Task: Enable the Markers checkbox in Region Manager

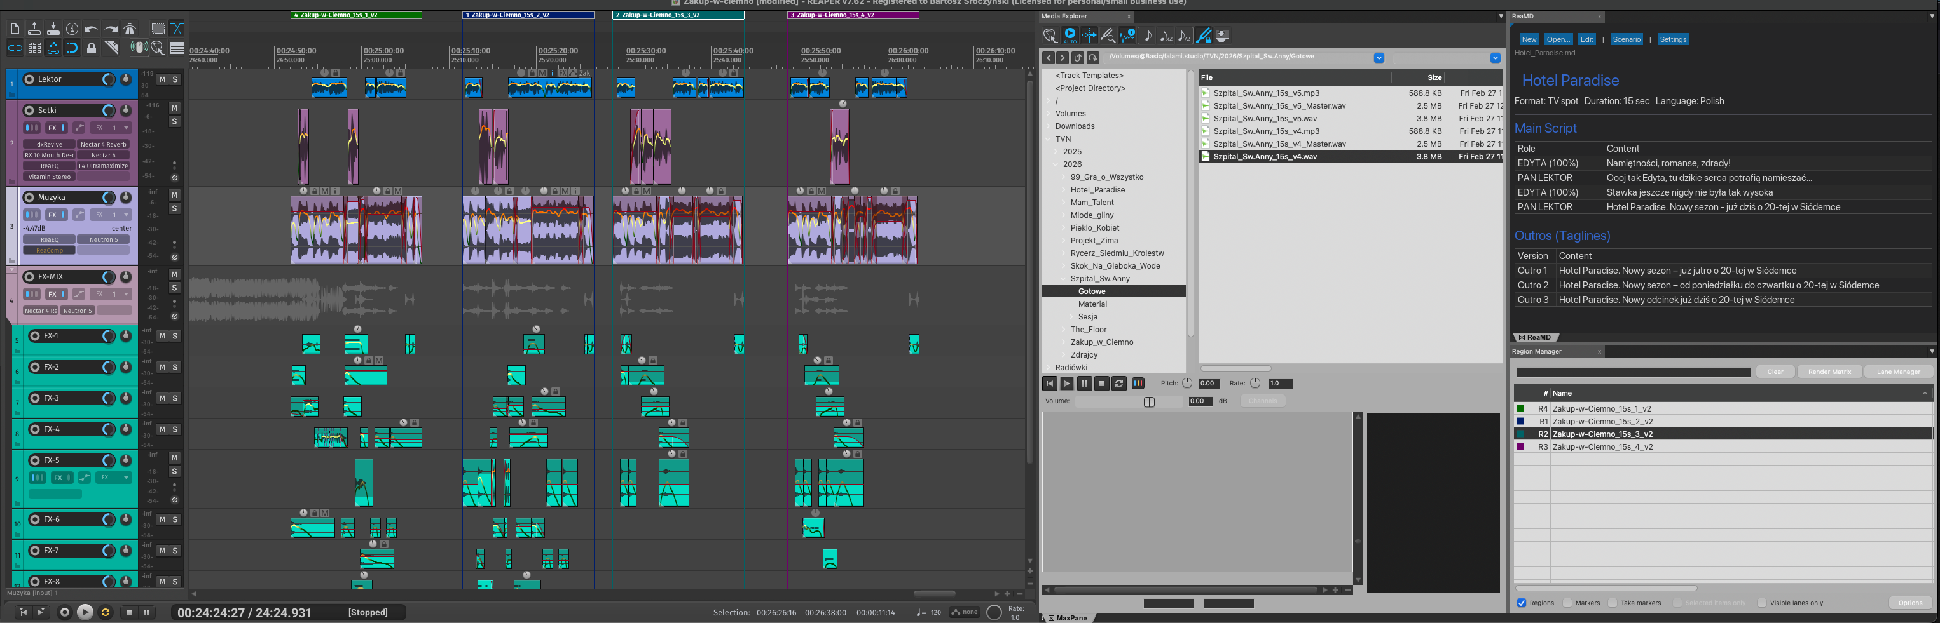Action: pyautogui.click(x=1567, y=603)
